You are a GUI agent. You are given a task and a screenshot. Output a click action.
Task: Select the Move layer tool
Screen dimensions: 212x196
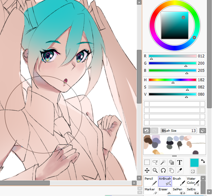point(147,170)
